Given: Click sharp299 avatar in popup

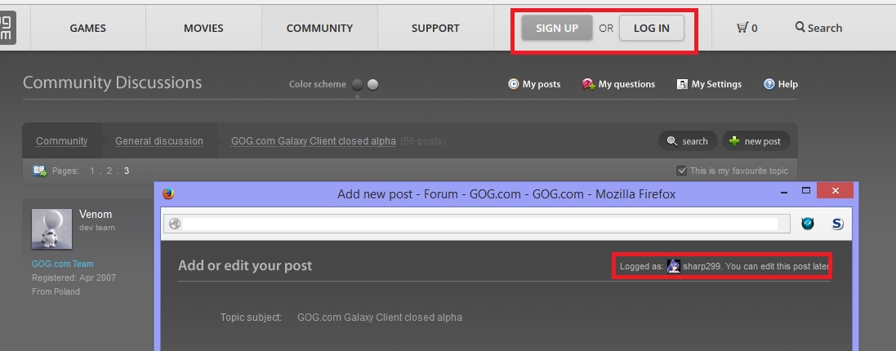Looking at the screenshot, I should [x=674, y=266].
